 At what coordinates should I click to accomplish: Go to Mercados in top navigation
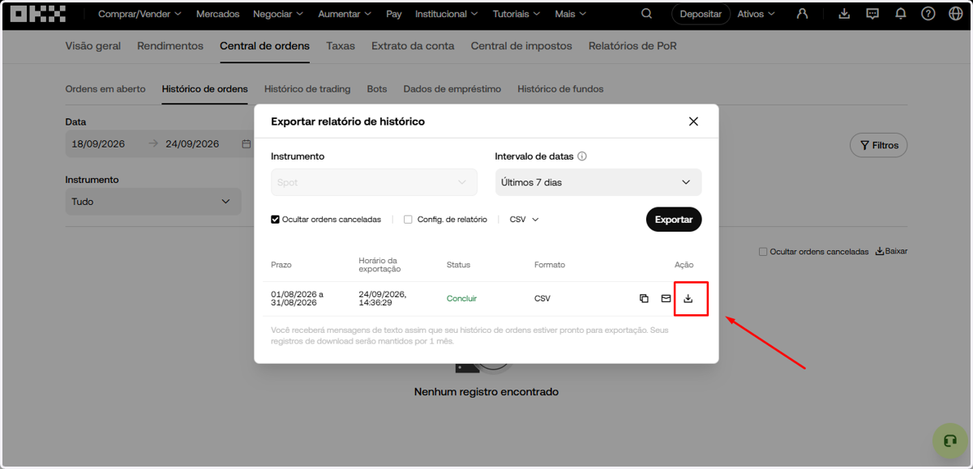218,14
